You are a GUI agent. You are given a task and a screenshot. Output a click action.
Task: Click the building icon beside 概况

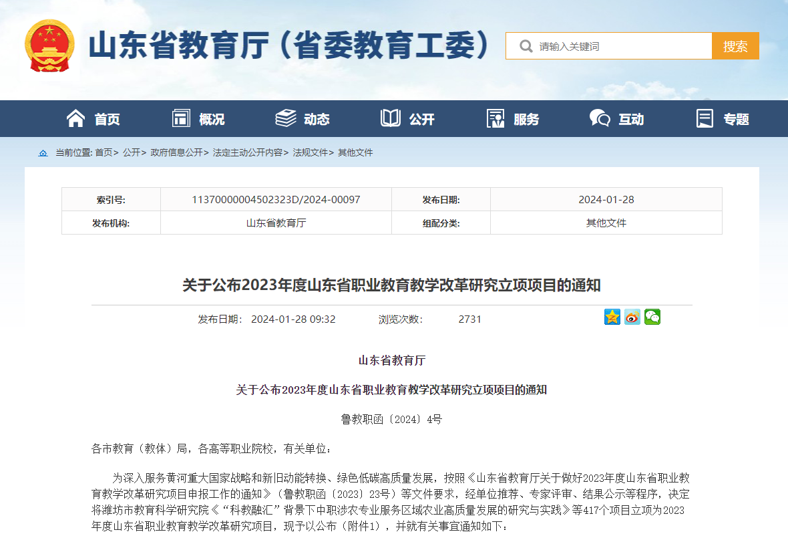click(181, 119)
